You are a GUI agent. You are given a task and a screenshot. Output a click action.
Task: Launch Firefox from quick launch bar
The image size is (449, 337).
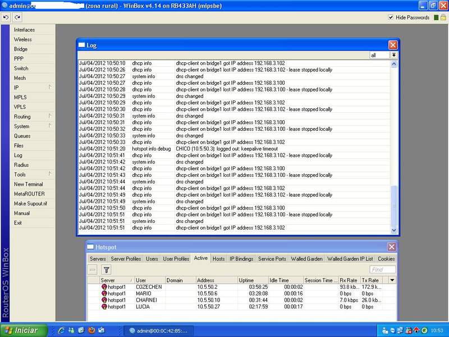[x=91, y=330]
